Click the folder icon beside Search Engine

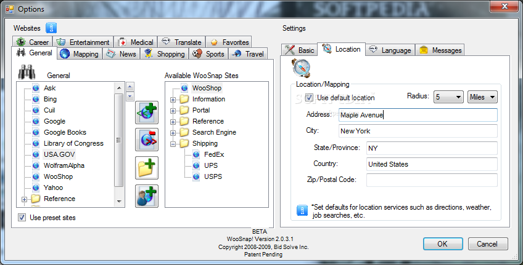coord(184,132)
